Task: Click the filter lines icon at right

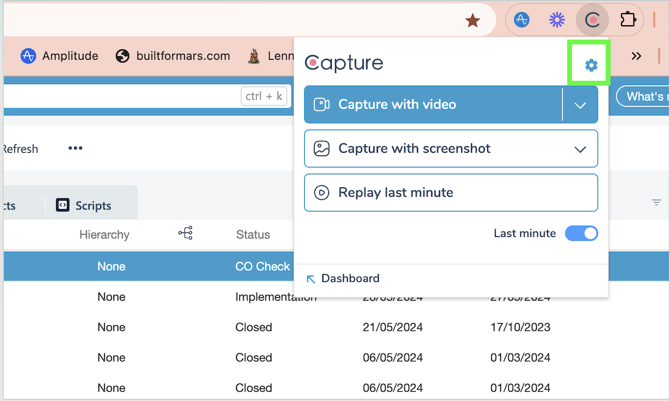Action: 656,202
